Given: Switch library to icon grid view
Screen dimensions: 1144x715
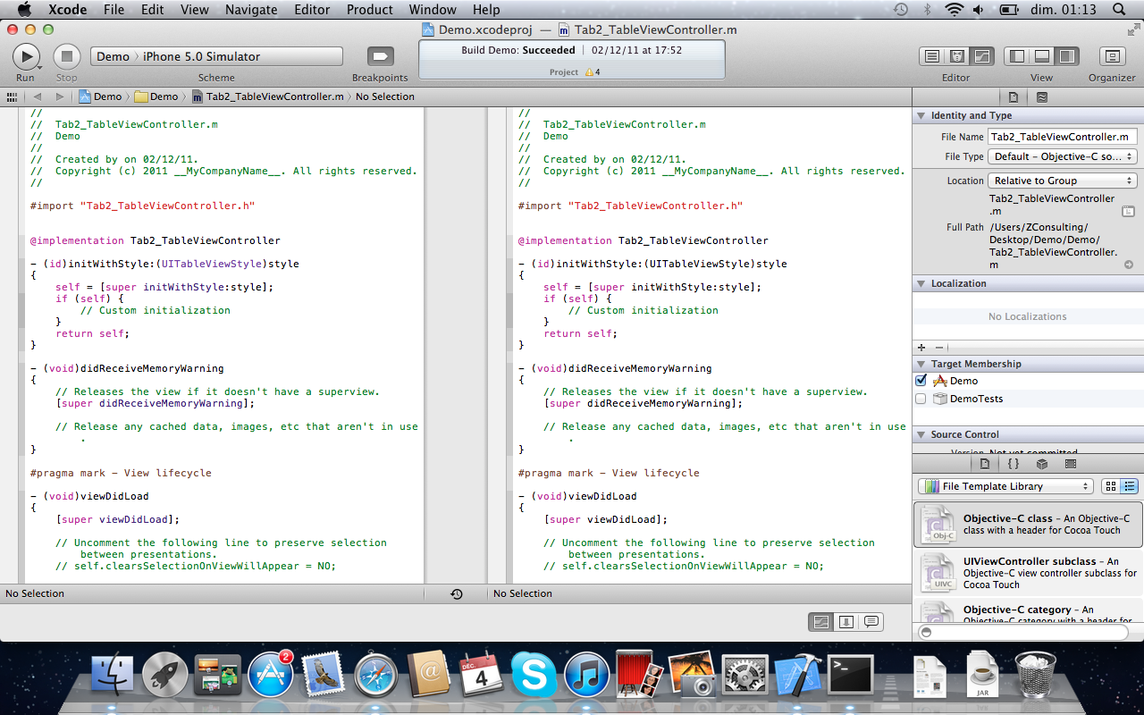Looking at the screenshot, I should pos(1111,486).
